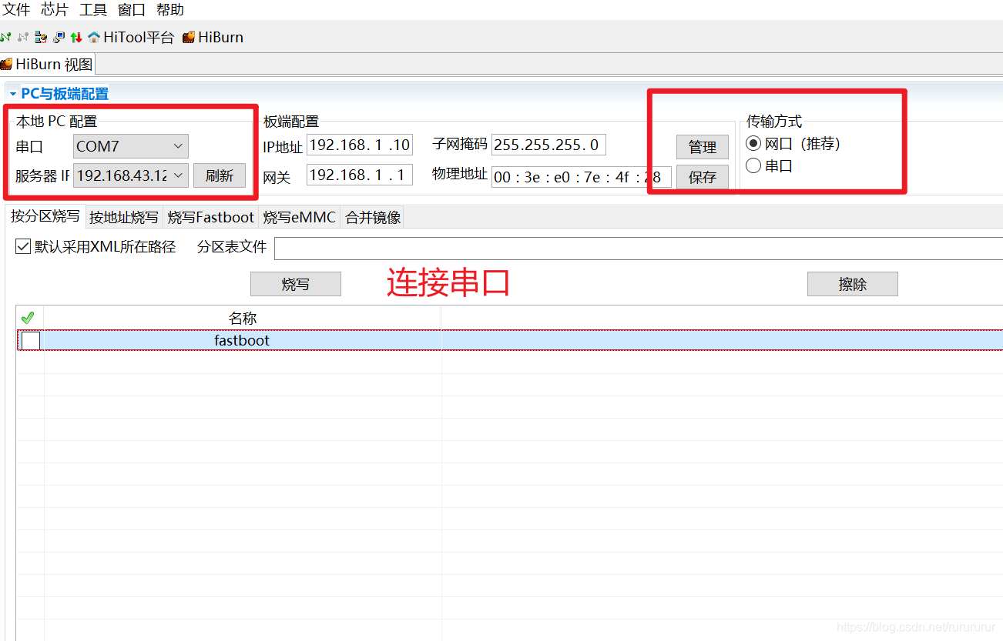Image resolution: width=1003 pixels, height=641 pixels.
Task: Check the fastboot row checkbox
Action: pyautogui.click(x=29, y=339)
